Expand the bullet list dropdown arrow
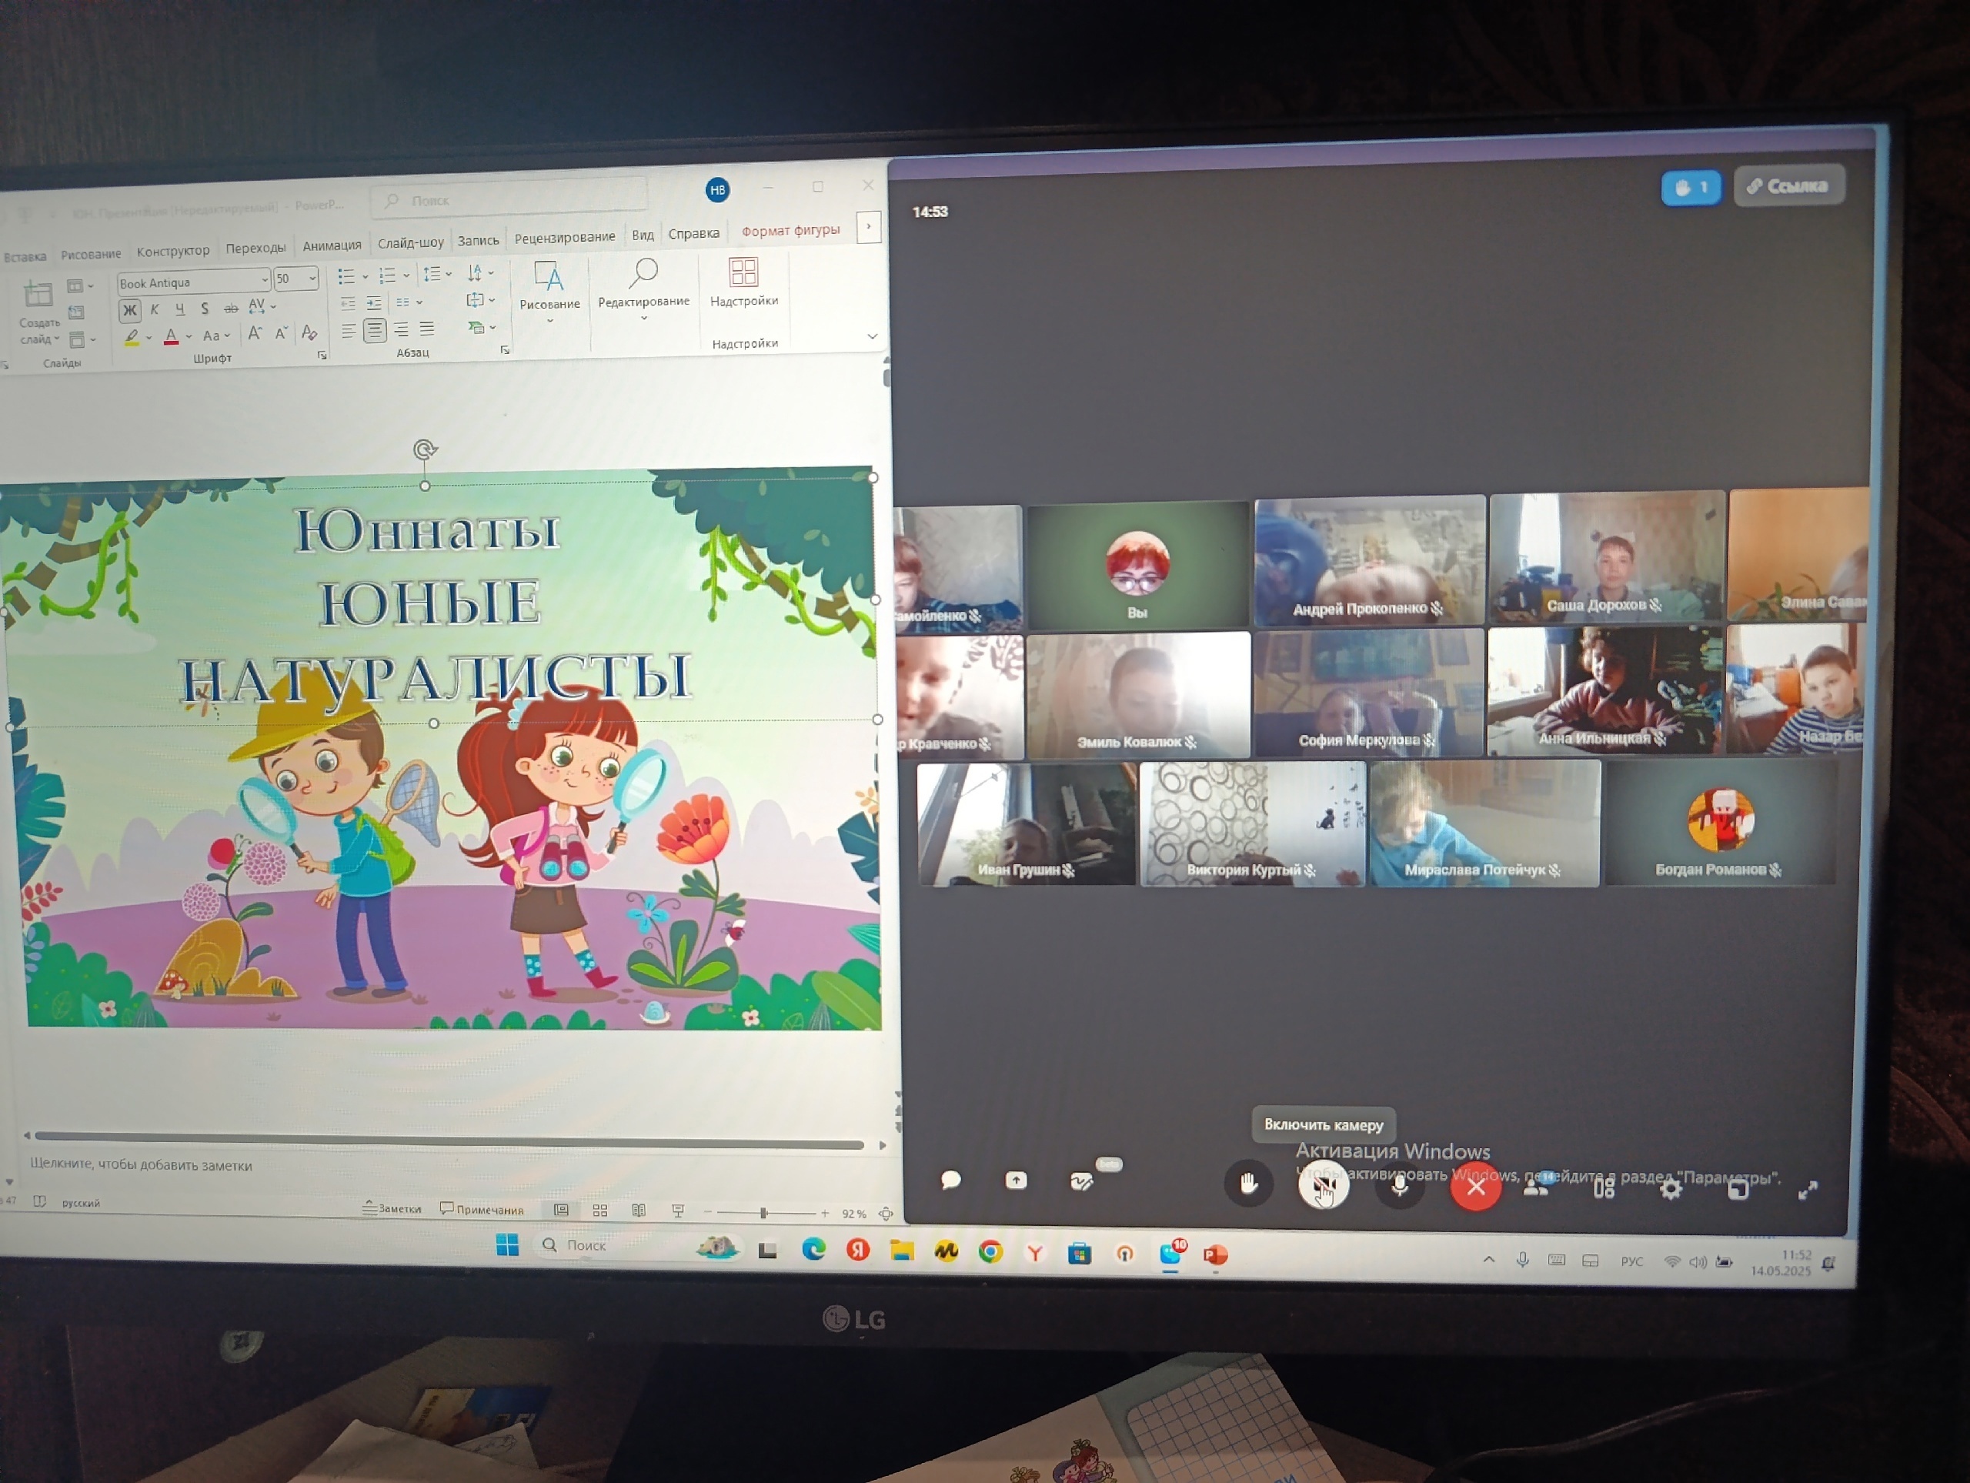The width and height of the screenshot is (1970, 1483). tap(366, 276)
